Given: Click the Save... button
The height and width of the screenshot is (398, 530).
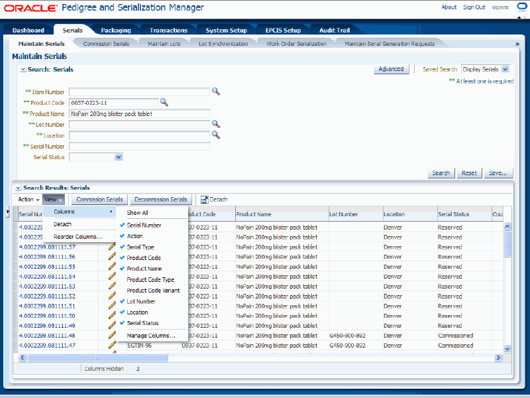Looking at the screenshot, I should [498, 173].
